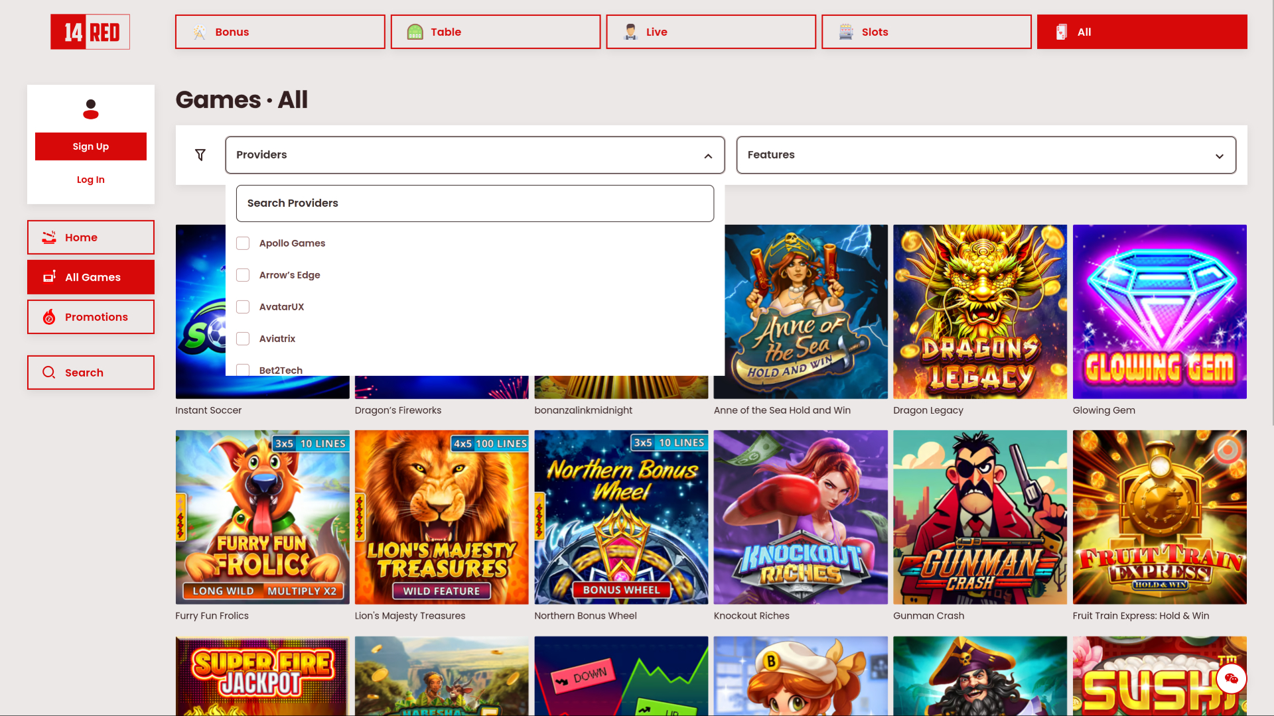Open Promotions via the flame icon

[x=48, y=316]
